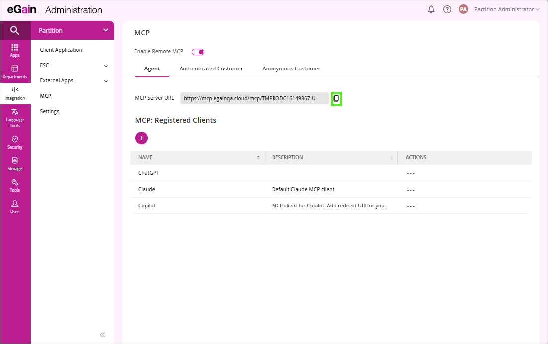
Task: Click the notifications bell icon
Action: tap(431, 9)
